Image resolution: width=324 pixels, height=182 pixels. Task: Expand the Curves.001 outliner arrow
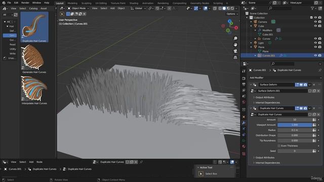coord(255,56)
